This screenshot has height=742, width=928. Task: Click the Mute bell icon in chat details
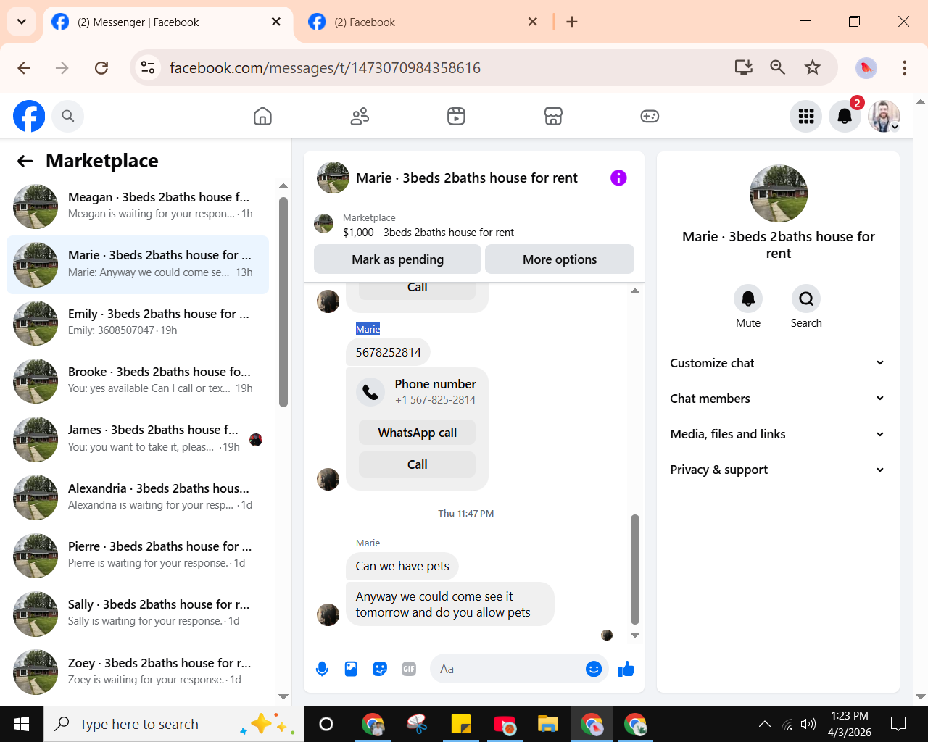tap(748, 299)
